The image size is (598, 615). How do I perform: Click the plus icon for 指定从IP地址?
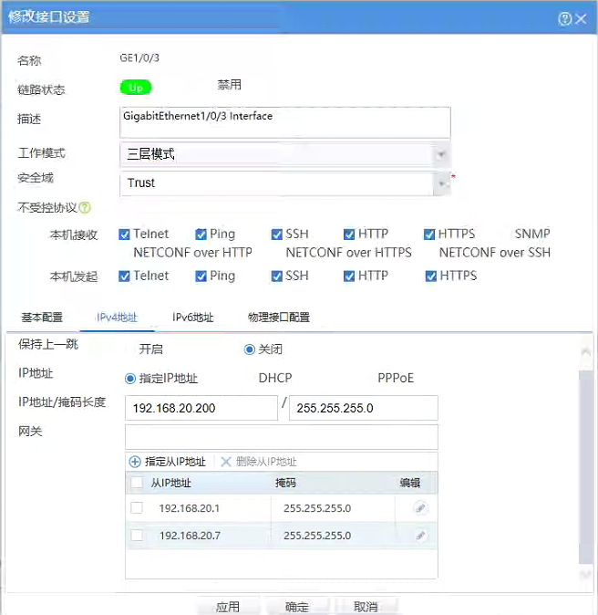tap(134, 462)
